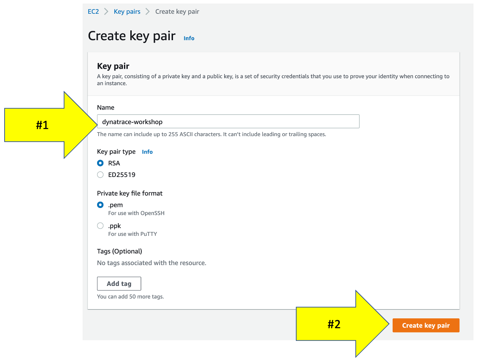Open Info link beside Create key pair

[189, 38]
